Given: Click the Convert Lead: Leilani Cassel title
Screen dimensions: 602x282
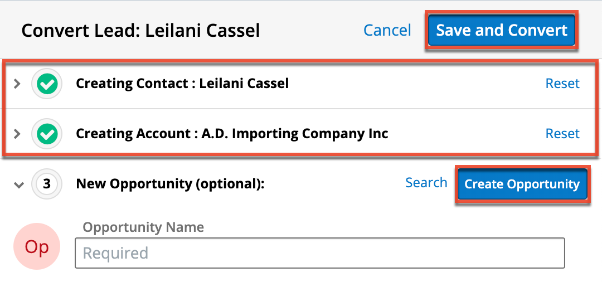Looking at the screenshot, I should coord(140,30).
